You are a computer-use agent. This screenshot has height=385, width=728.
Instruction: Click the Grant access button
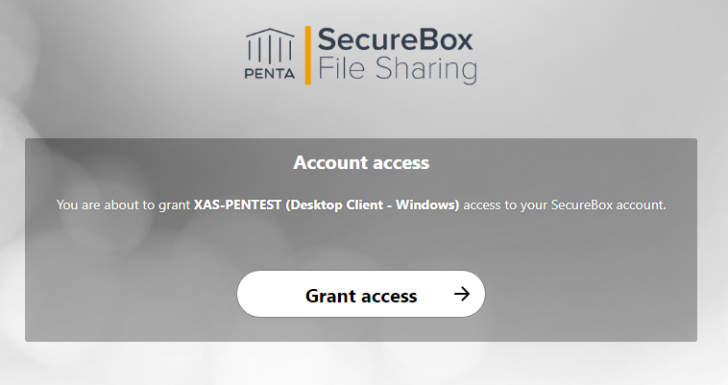[x=361, y=294]
